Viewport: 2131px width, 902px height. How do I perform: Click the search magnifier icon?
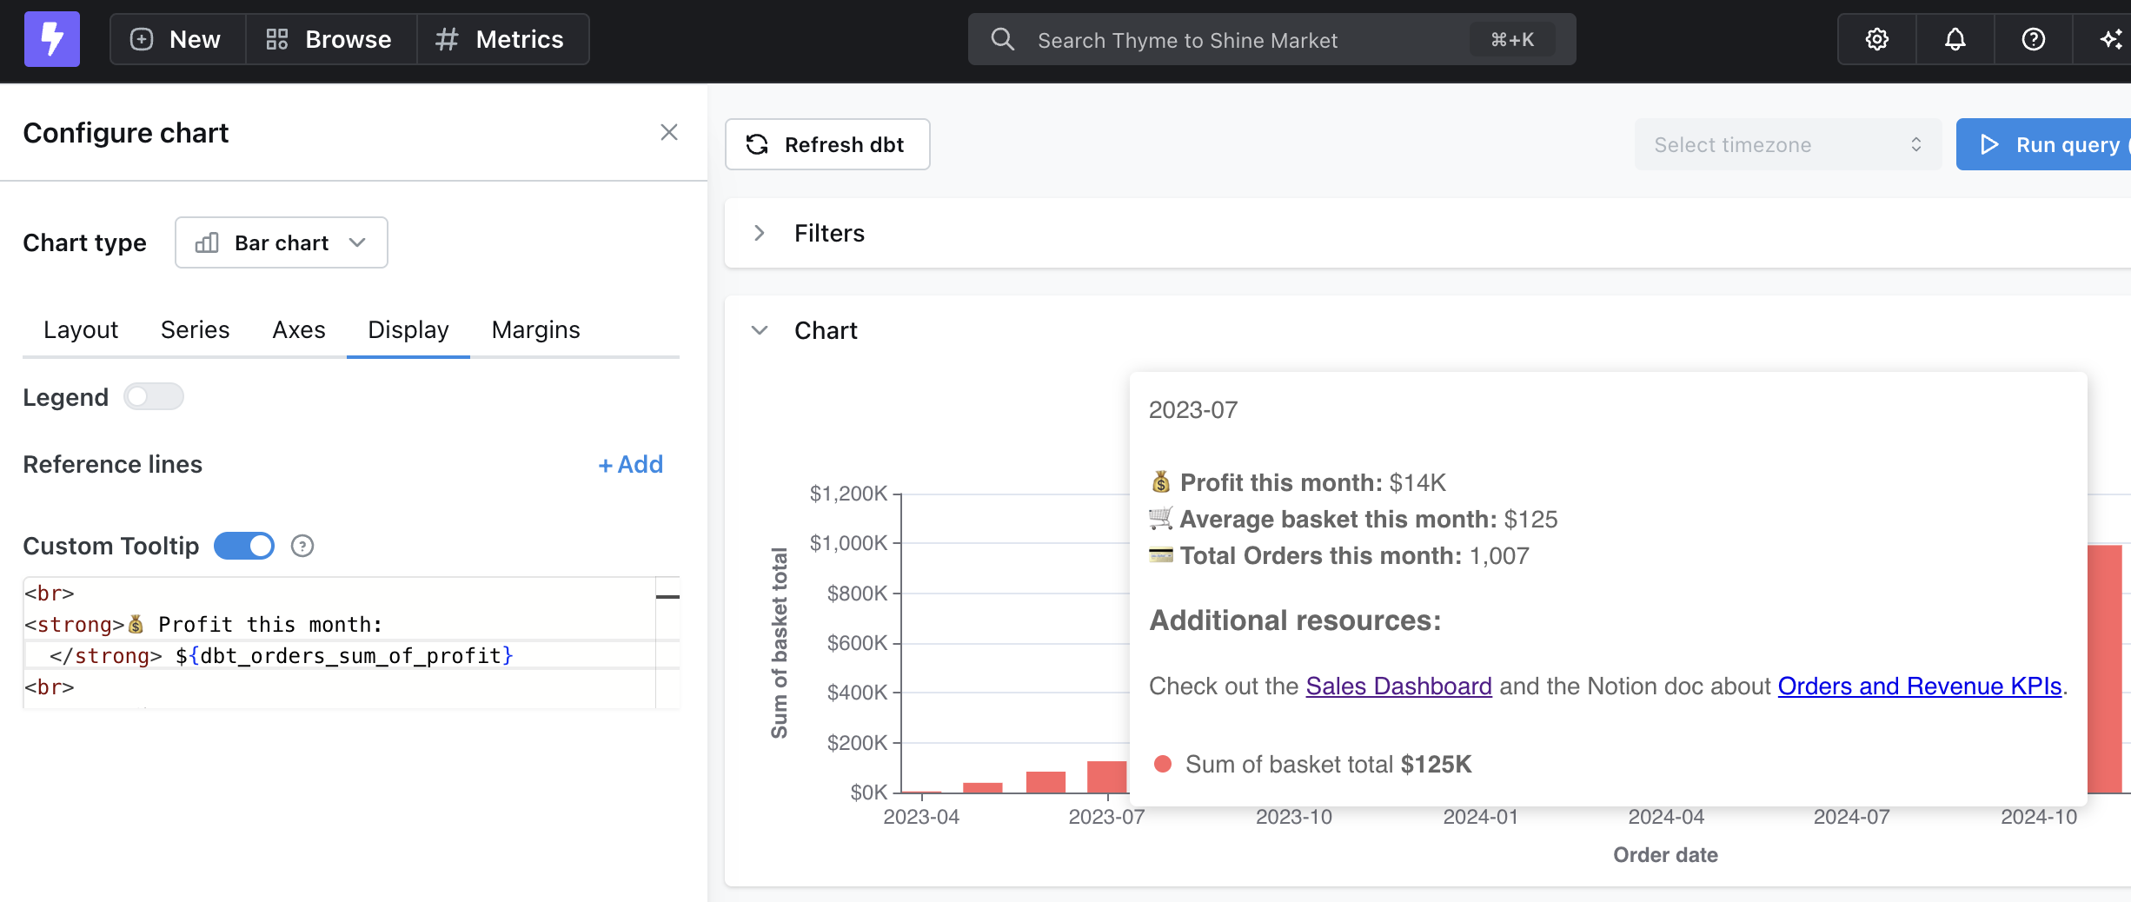point(1002,39)
